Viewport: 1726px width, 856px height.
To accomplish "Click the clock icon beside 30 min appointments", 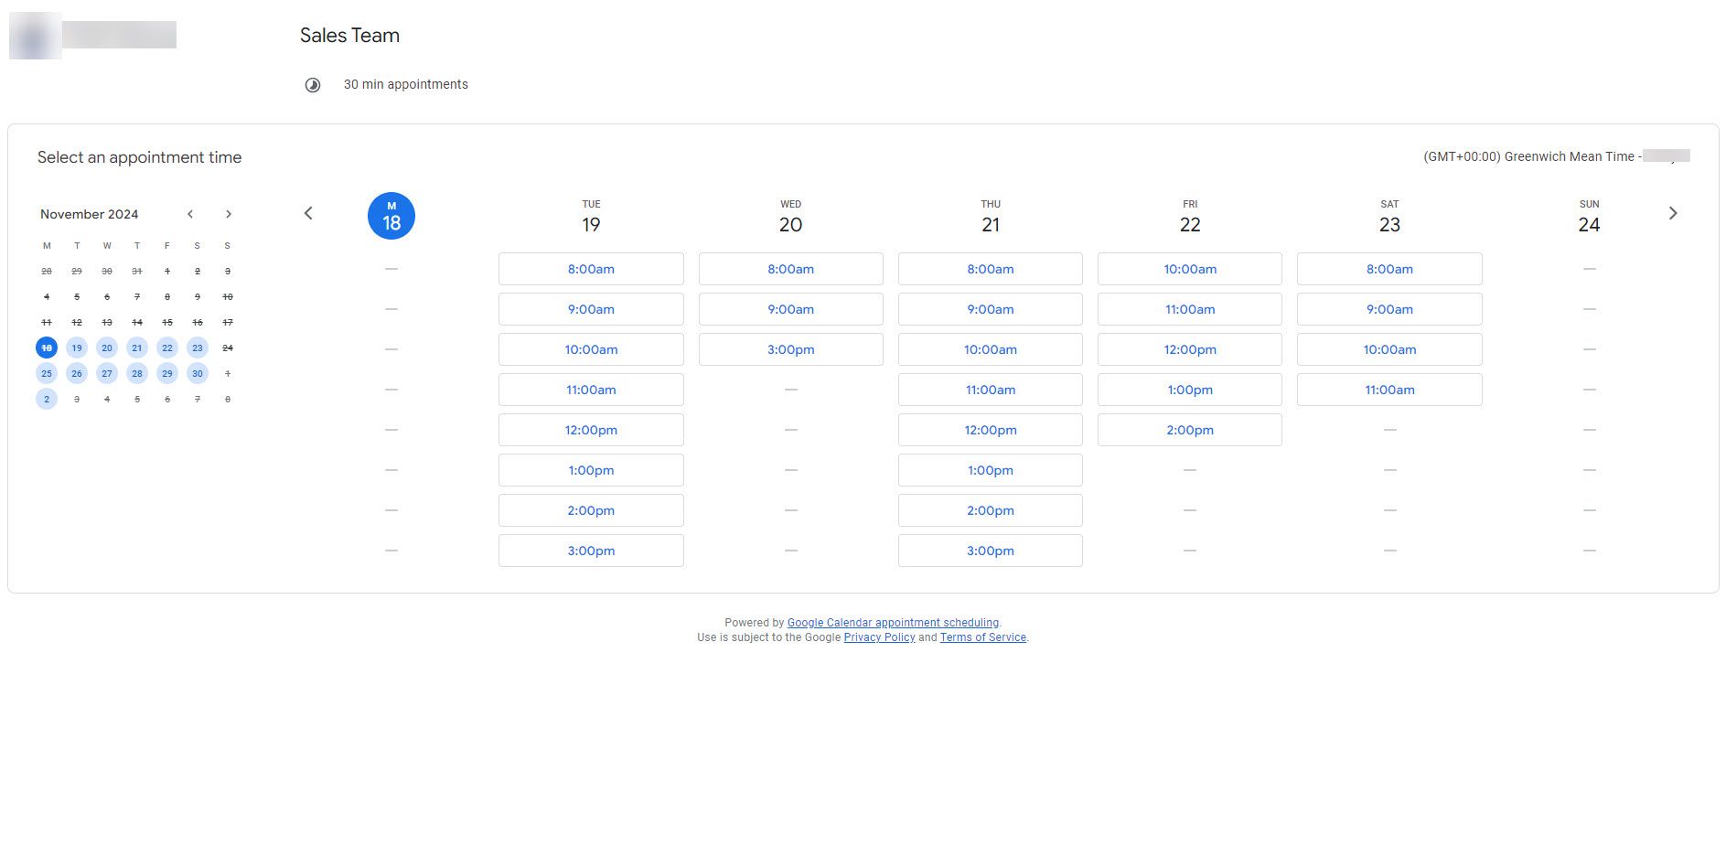I will [313, 84].
